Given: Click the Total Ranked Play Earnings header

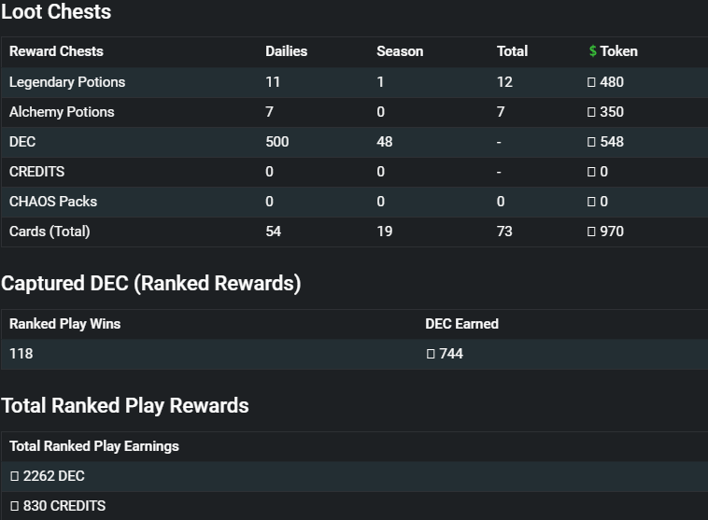Looking at the screenshot, I should pyautogui.click(x=94, y=446).
